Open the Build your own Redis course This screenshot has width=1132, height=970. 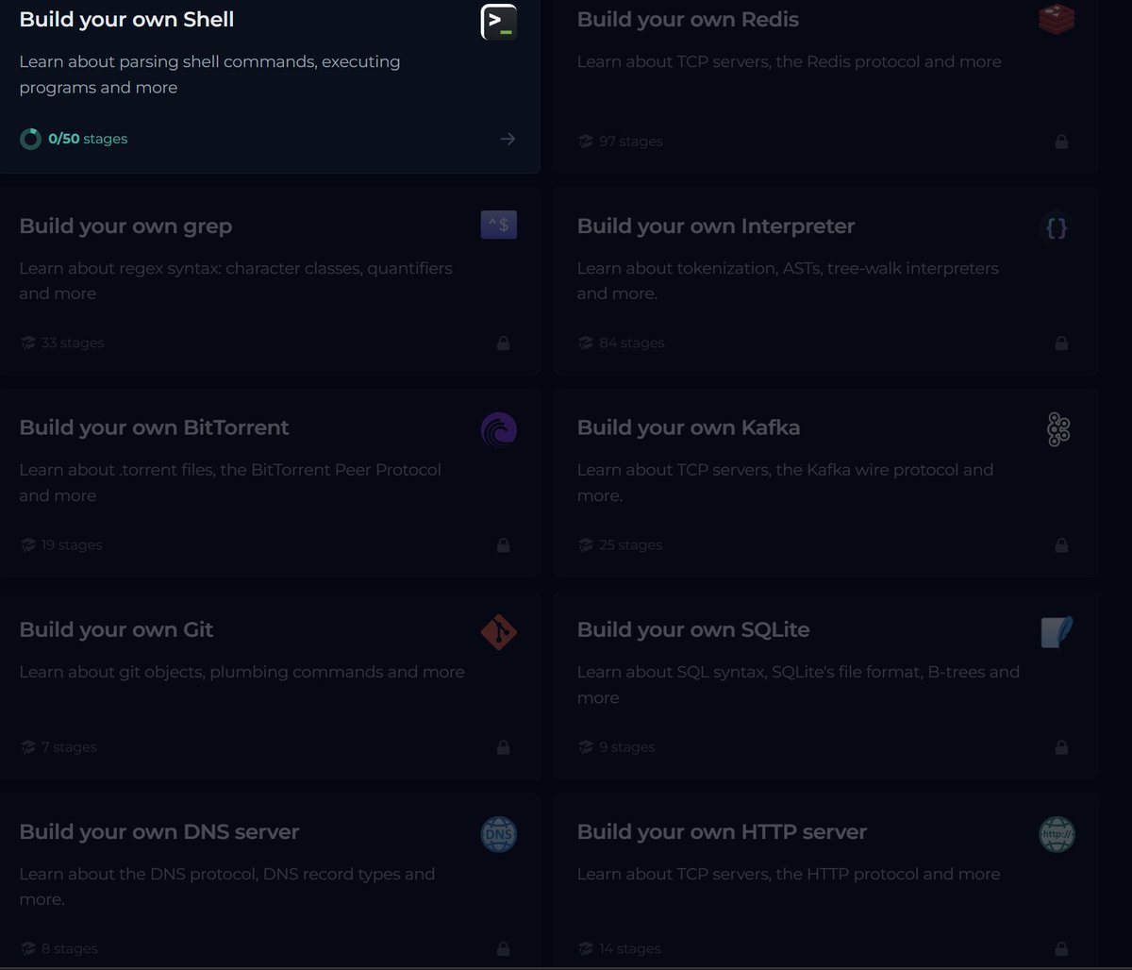pyautogui.click(x=826, y=85)
